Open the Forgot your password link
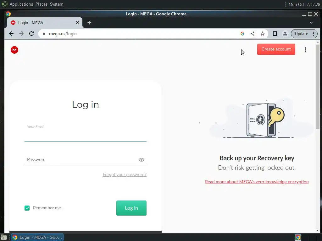The image size is (322, 241). [x=125, y=174]
